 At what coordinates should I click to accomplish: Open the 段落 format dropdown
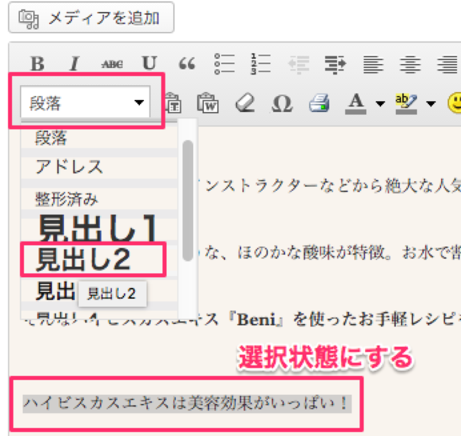point(85,102)
